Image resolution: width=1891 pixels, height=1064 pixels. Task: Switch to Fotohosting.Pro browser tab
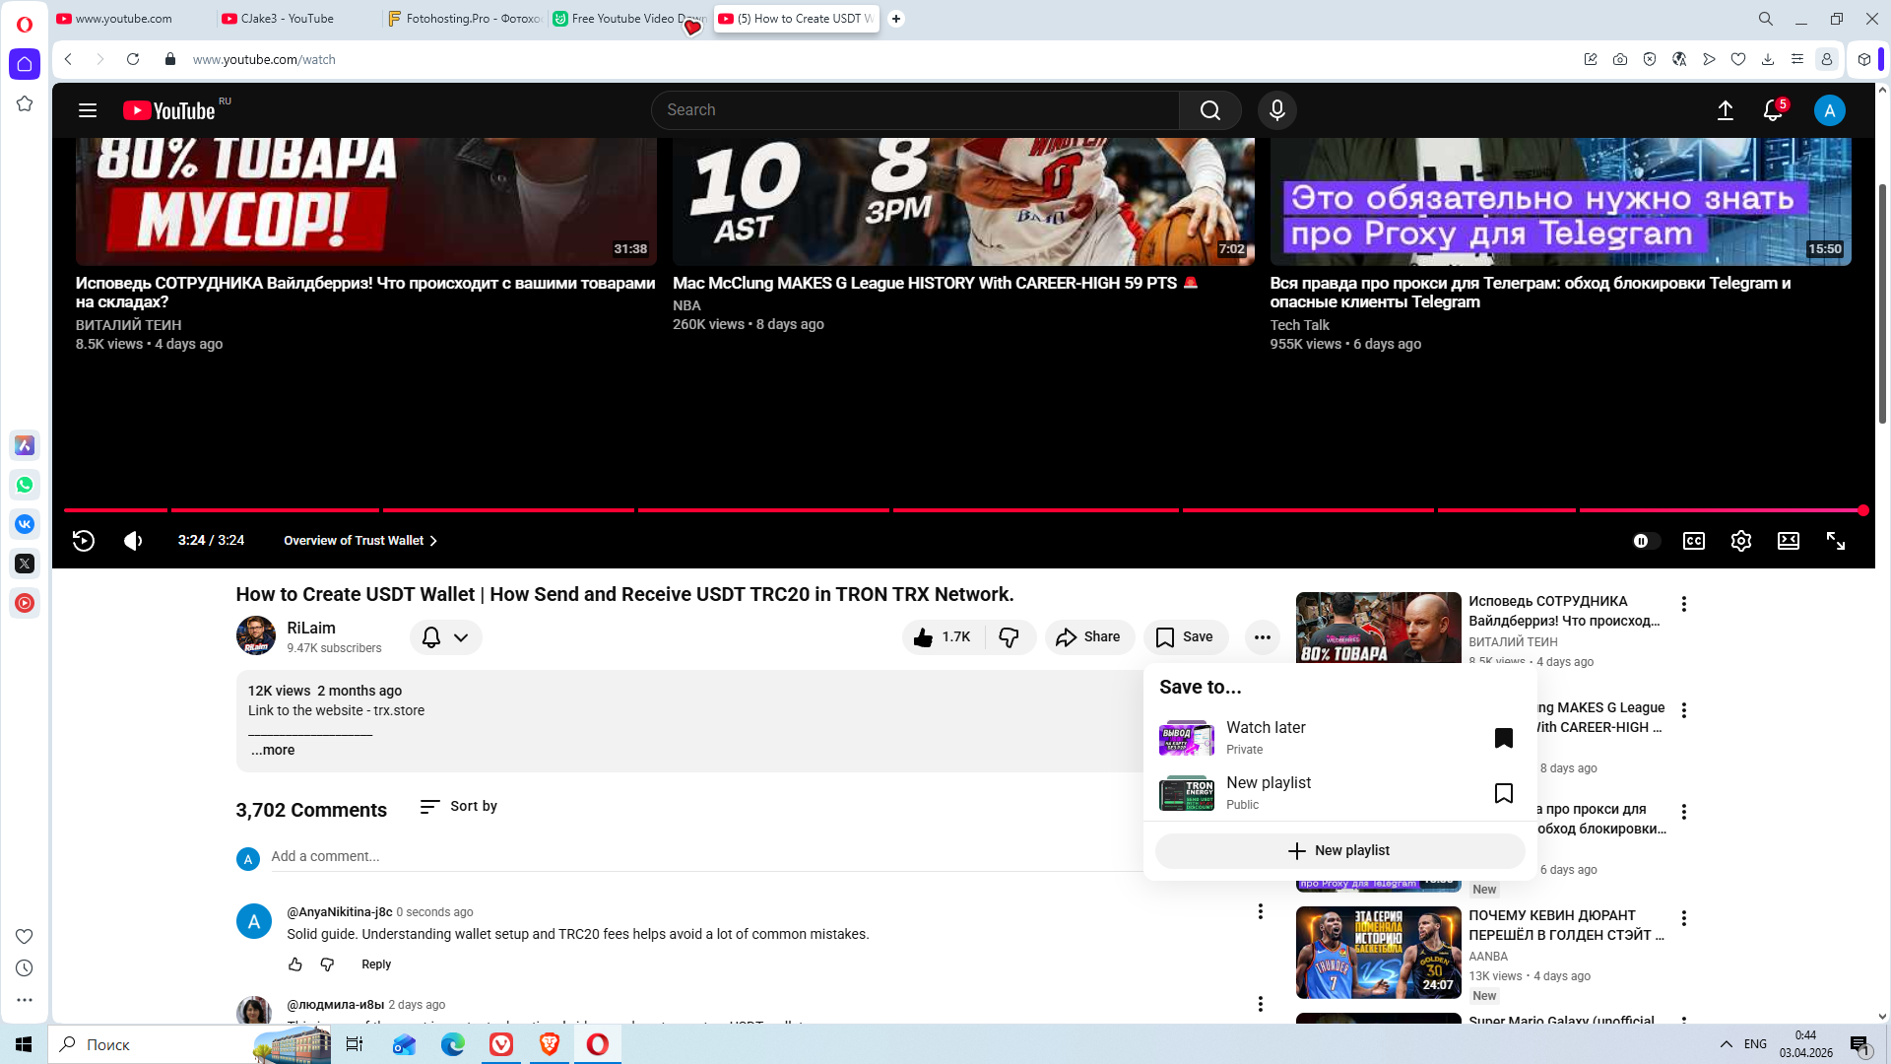(465, 19)
